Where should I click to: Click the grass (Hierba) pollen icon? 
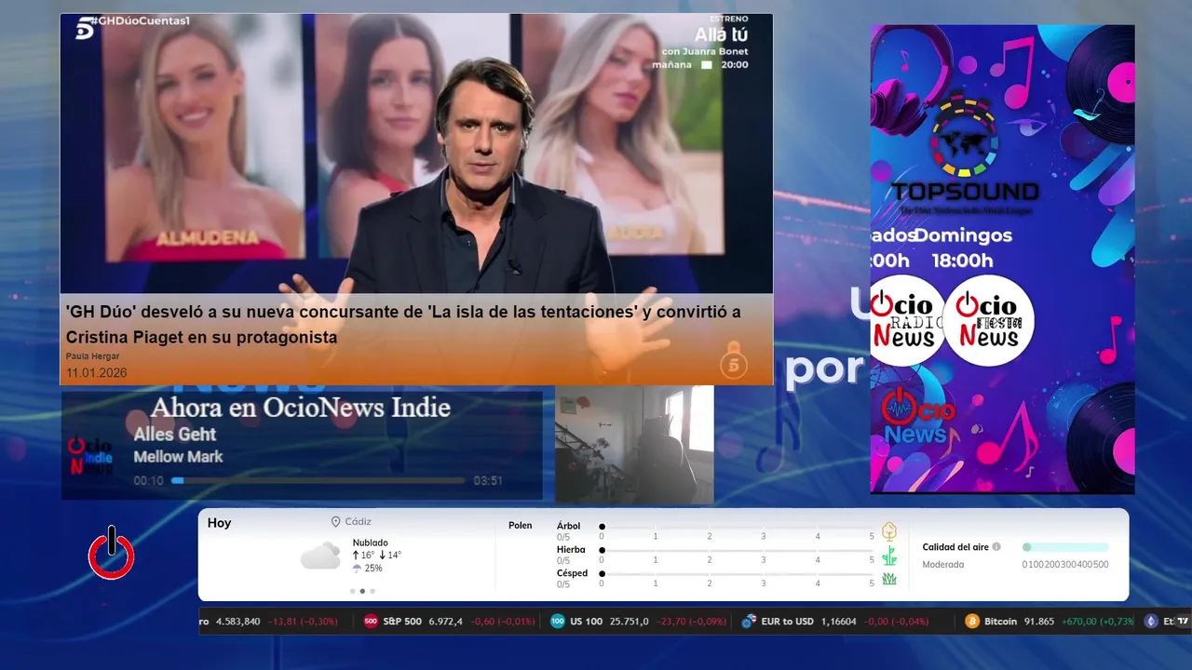click(x=888, y=556)
